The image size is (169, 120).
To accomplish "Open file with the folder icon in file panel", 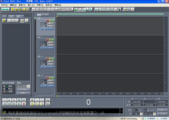I will click(x=4, y=21).
